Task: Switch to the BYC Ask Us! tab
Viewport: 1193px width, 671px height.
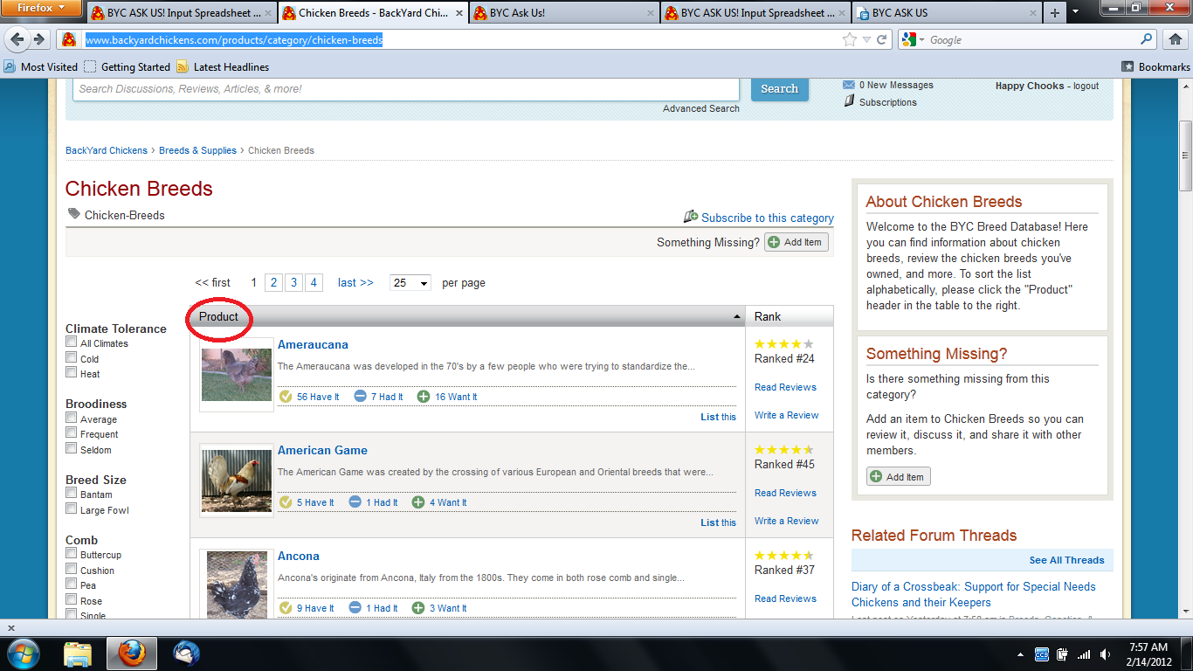Action: (x=563, y=13)
